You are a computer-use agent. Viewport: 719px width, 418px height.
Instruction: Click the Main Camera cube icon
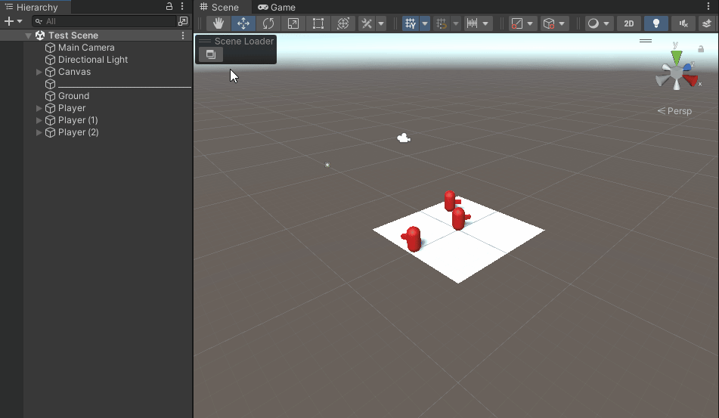pos(50,47)
